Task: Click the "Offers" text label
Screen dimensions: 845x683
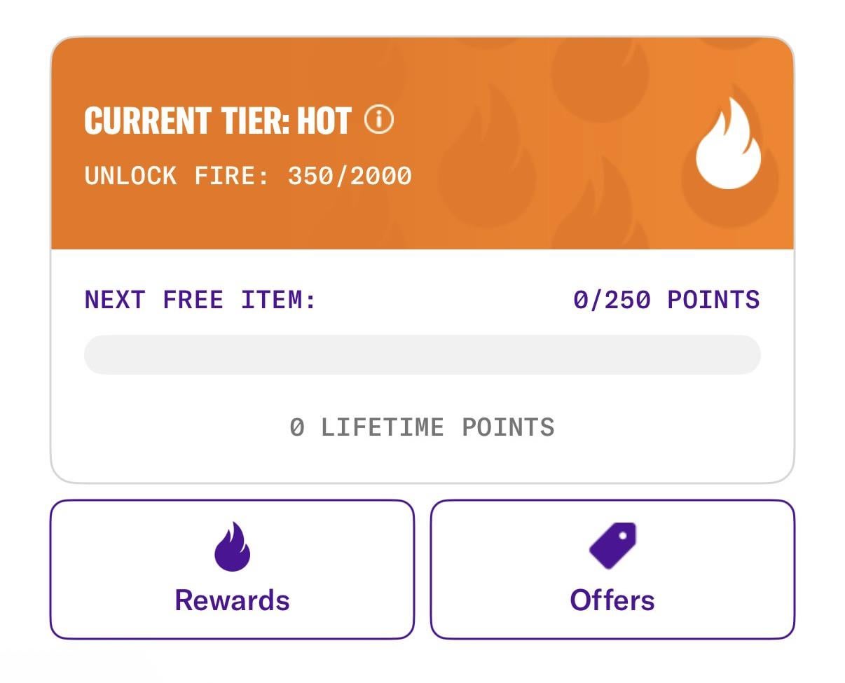Action: point(612,600)
